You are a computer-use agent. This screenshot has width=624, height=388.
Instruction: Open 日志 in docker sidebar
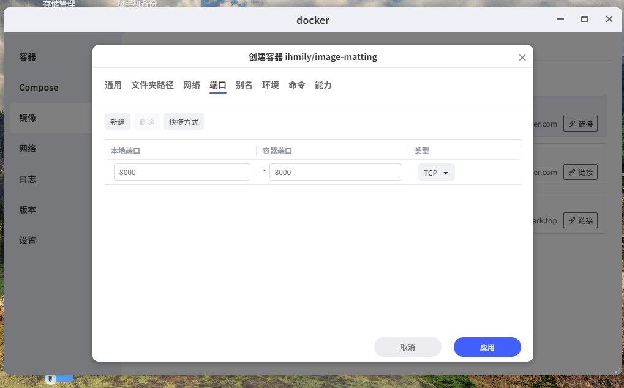click(28, 179)
